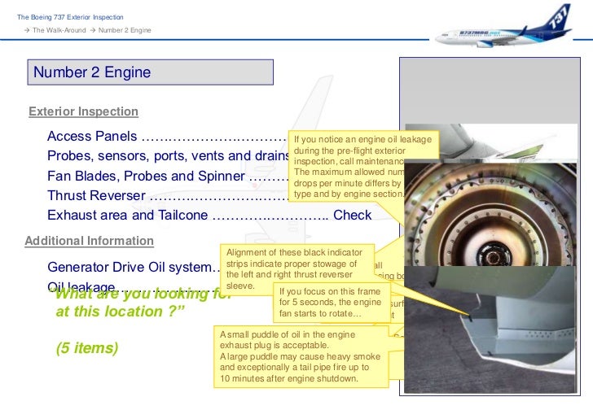Image resolution: width=593 pixels, height=410 pixels.
Task: Click the 'focus on this frame' callout
Action: click(332, 303)
